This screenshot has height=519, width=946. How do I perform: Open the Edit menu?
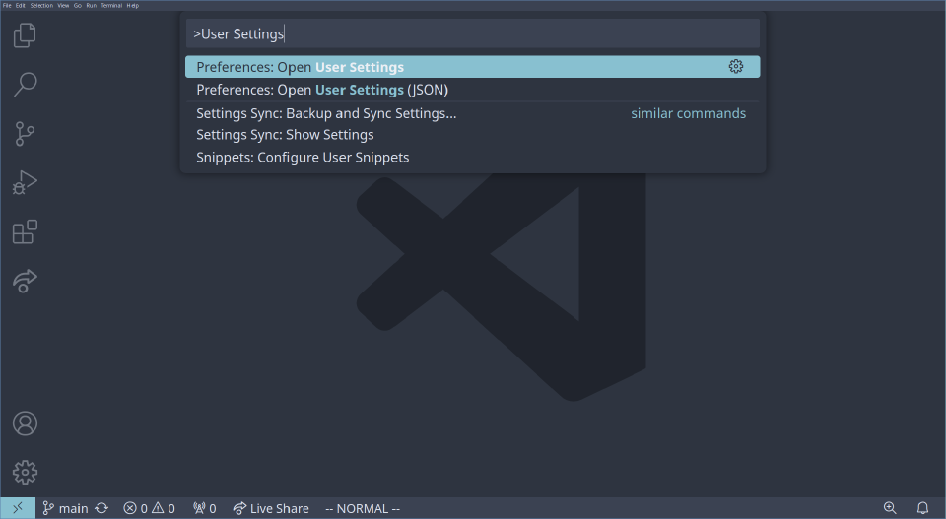(x=20, y=6)
